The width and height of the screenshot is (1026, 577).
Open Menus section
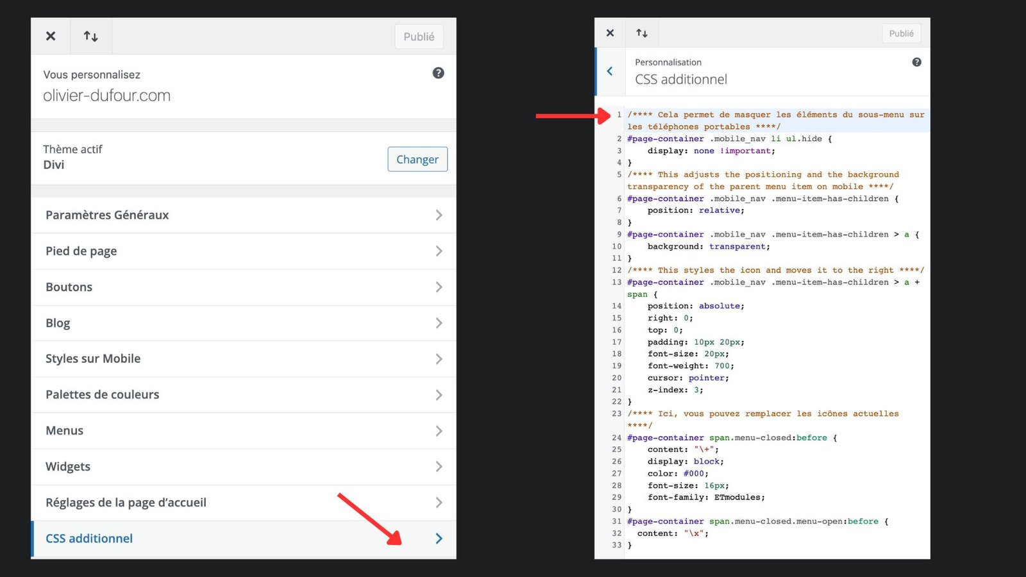pyautogui.click(x=244, y=431)
